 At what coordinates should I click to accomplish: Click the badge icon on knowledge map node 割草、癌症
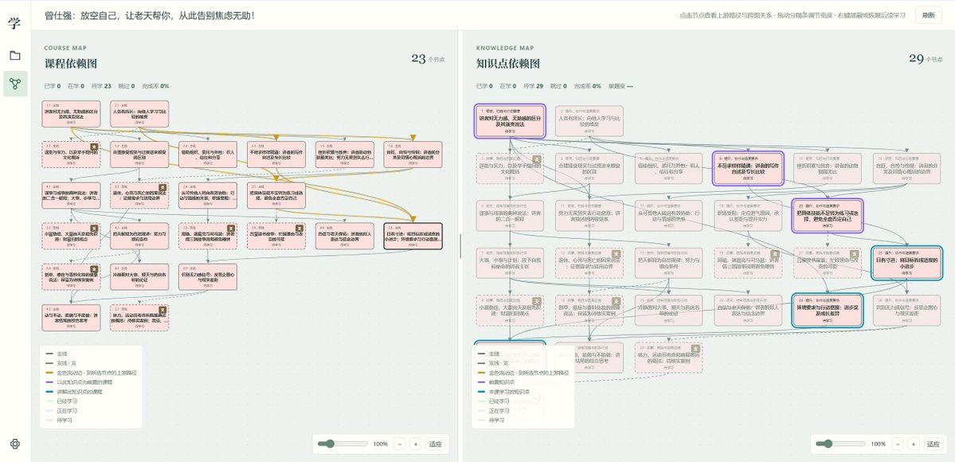[x=616, y=301]
